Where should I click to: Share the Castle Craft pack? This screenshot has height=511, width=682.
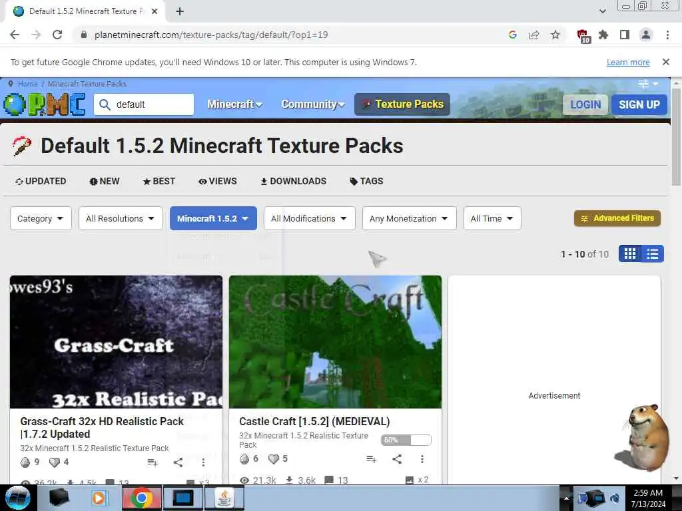tap(397, 459)
